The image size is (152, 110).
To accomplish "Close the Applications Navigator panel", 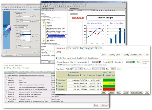I will point(67,8).
